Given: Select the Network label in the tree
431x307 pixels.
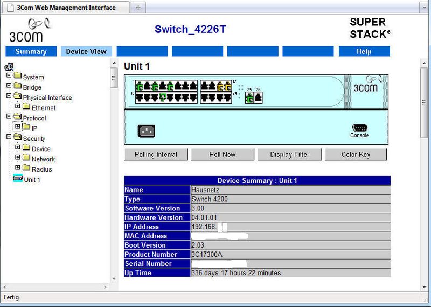Looking at the screenshot, I should pos(43,159).
